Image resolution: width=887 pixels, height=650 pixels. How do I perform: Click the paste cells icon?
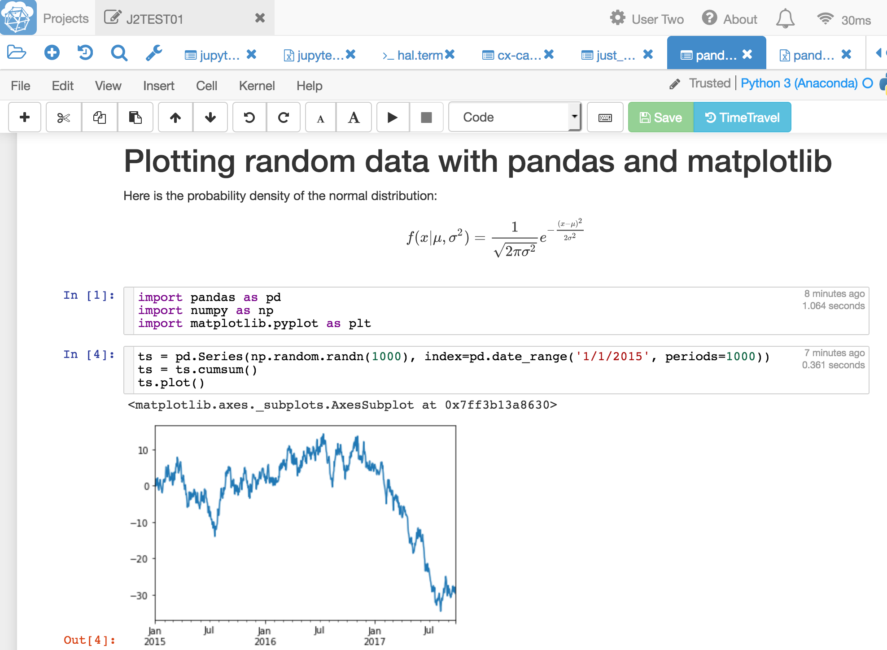click(x=135, y=118)
